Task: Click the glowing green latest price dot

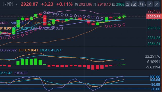Action: [124, 16]
